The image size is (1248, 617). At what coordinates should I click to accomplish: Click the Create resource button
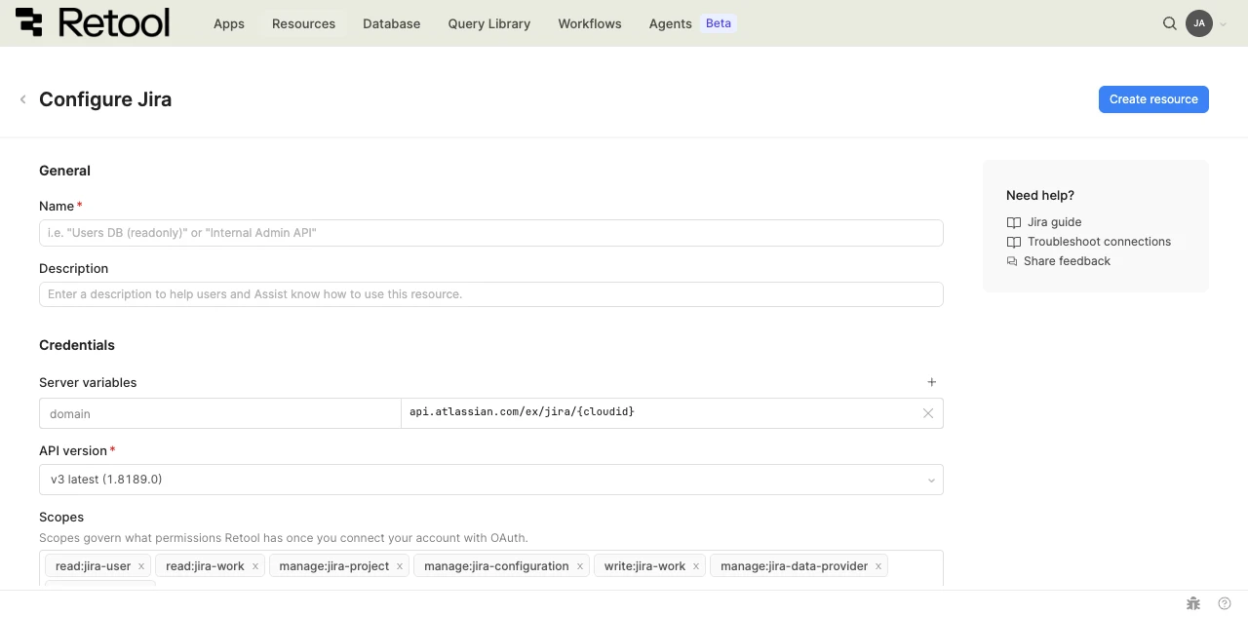pos(1153,99)
